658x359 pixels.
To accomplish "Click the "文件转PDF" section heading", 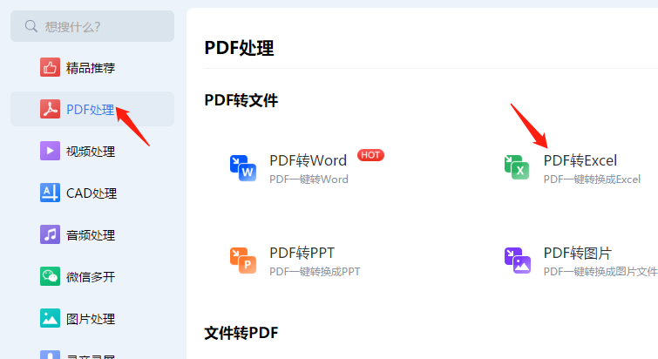I will click(241, 333).
